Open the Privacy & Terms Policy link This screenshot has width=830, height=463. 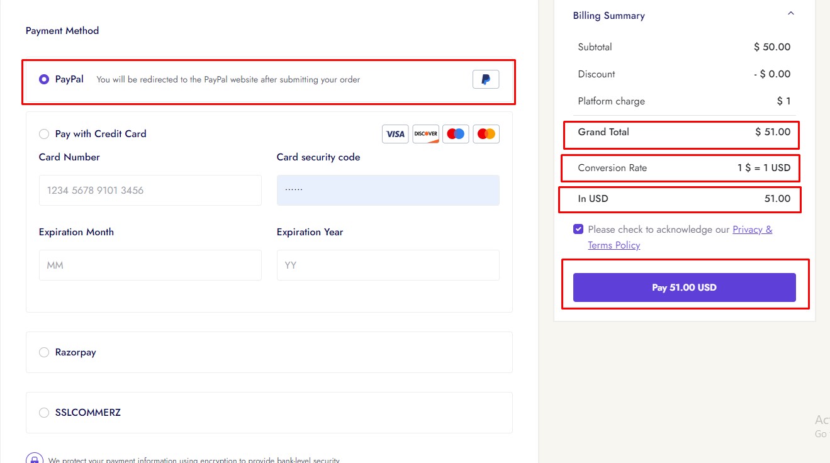(x=752, y=230)
